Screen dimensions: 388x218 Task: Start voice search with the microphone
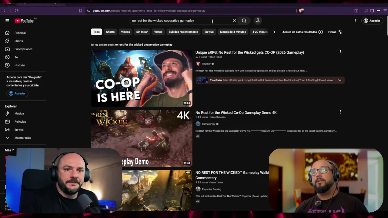point(258,21)
